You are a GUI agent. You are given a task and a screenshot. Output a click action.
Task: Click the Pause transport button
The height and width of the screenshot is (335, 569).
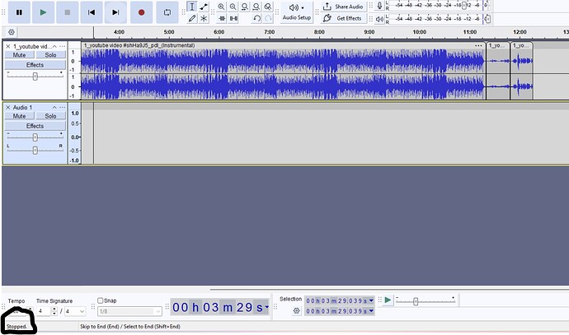[x=19, y=12]
